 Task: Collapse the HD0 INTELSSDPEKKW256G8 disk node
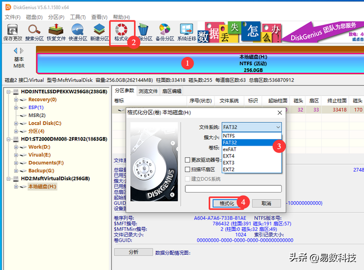[x=9, y=92]
